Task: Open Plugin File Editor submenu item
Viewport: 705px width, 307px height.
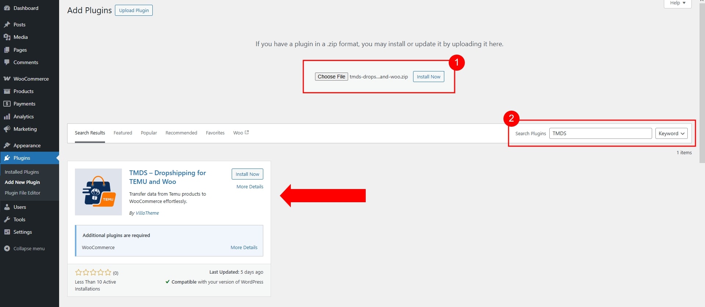Action: (x=22, y=193)
